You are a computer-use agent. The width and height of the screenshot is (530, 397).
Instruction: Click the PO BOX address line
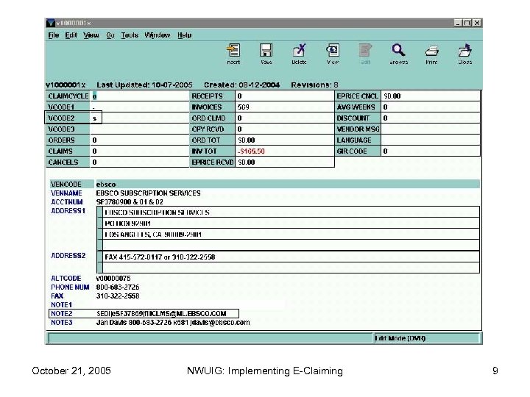(291, 223)
